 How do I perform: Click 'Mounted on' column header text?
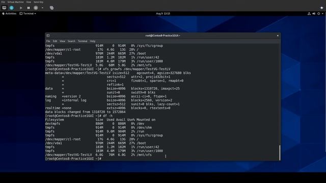(146, 120)
